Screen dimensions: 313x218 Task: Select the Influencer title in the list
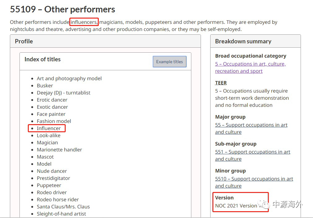pyautogui.click(x=49, y=128)
